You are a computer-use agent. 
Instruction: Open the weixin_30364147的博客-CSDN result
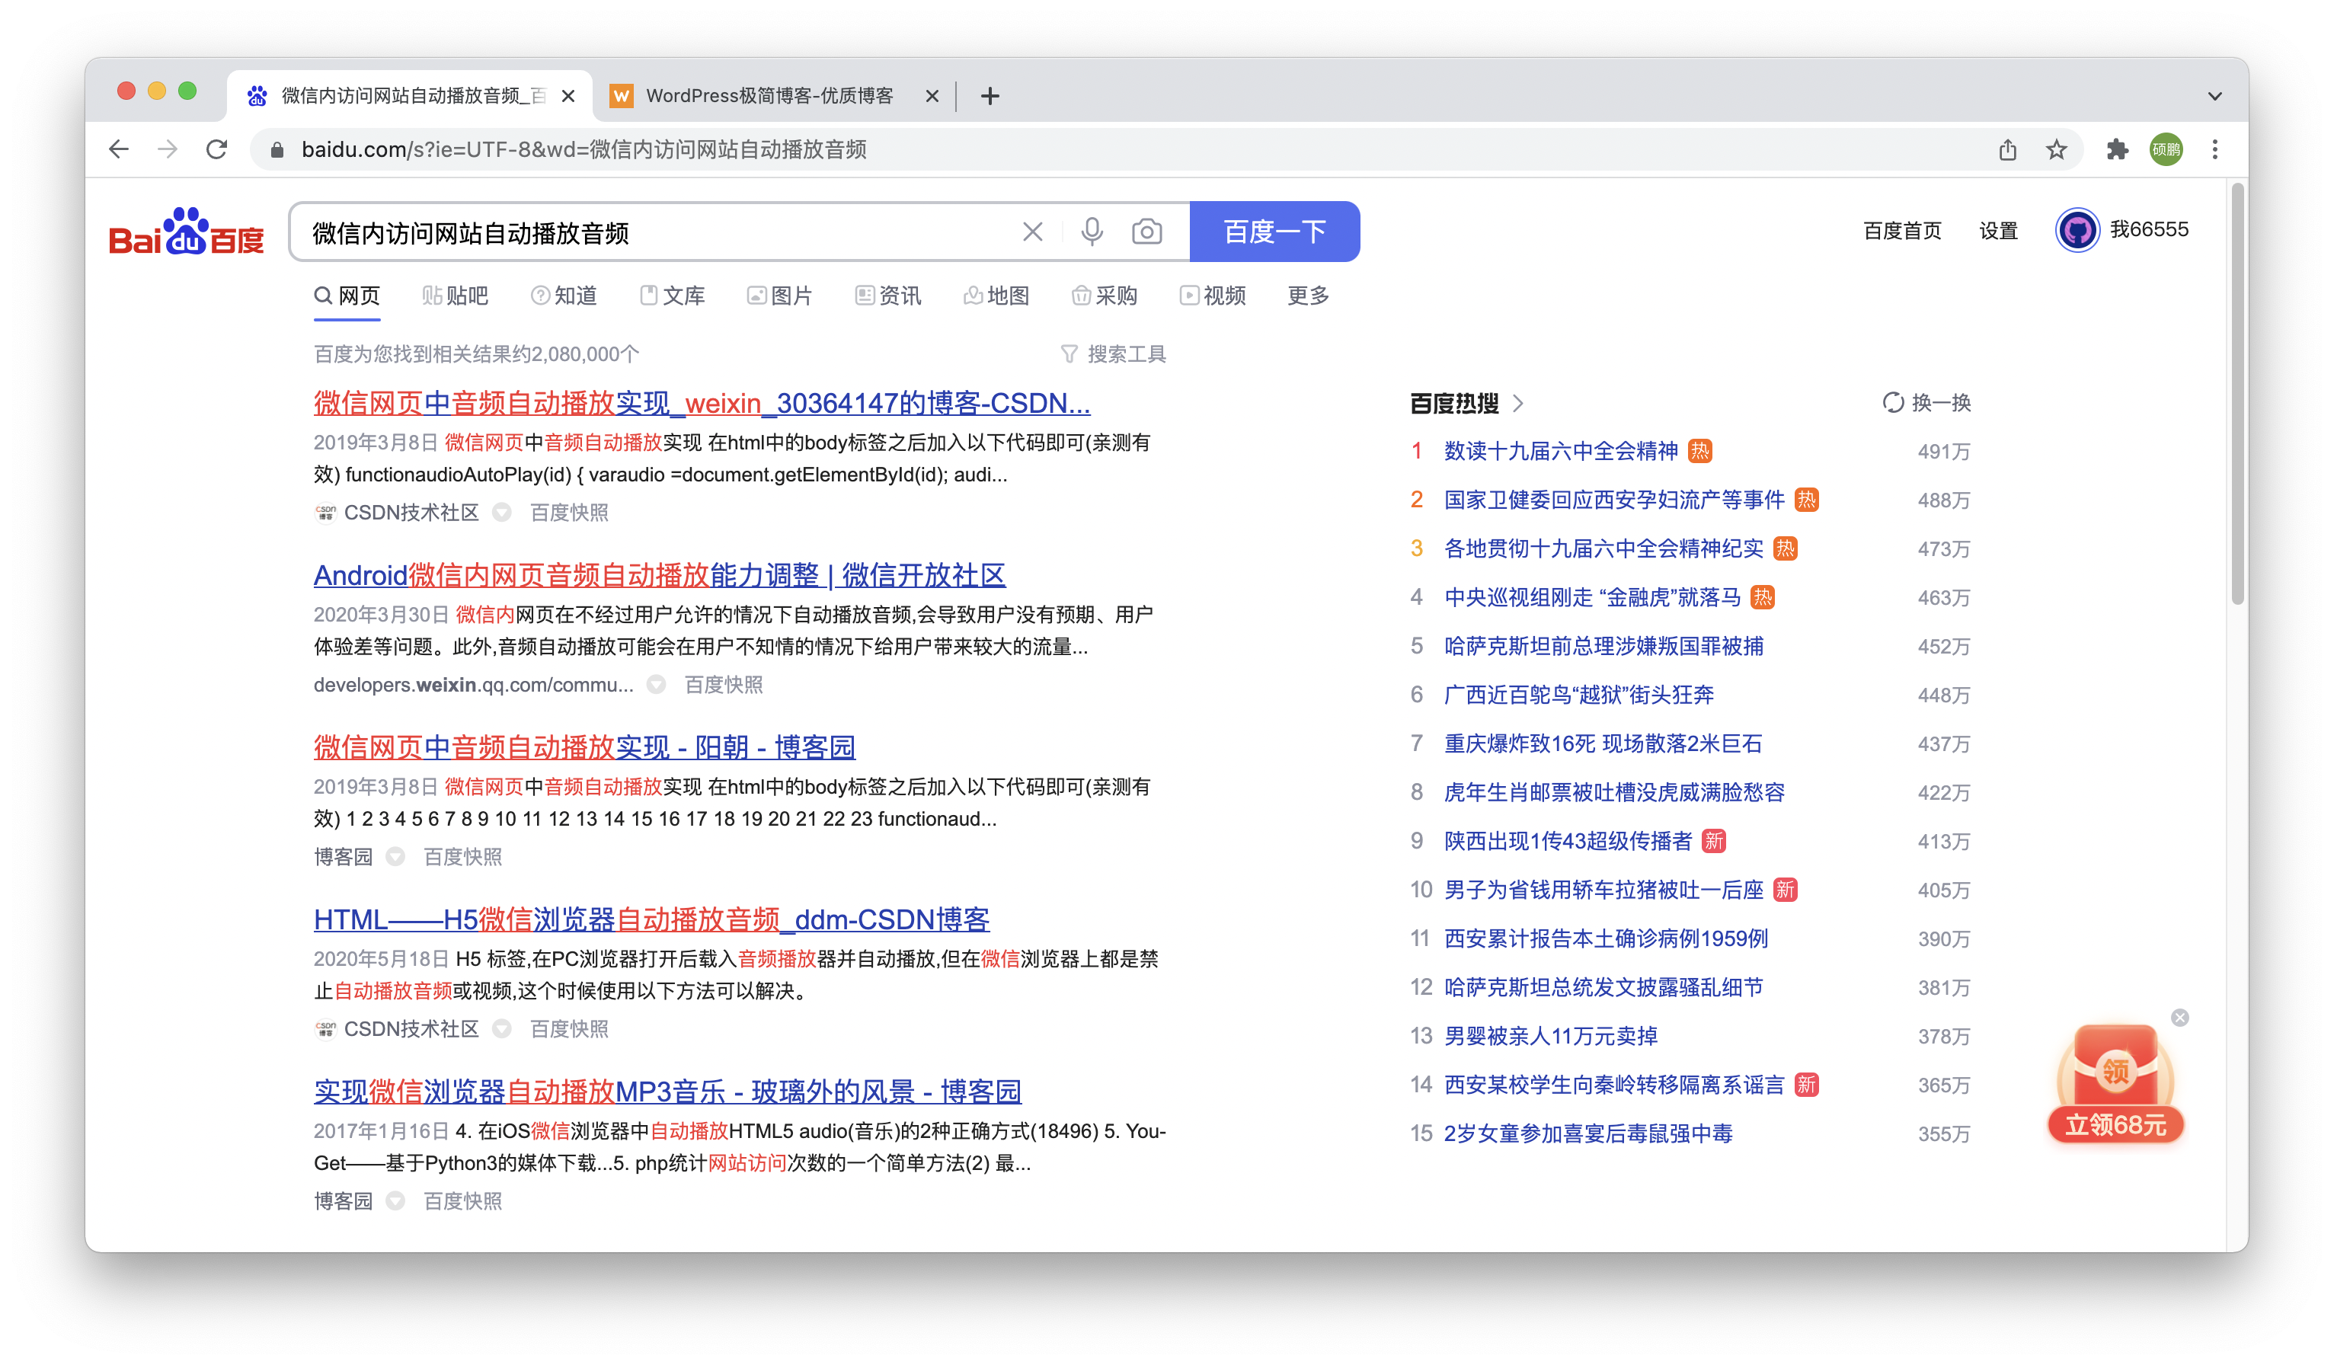coord(701,404)
